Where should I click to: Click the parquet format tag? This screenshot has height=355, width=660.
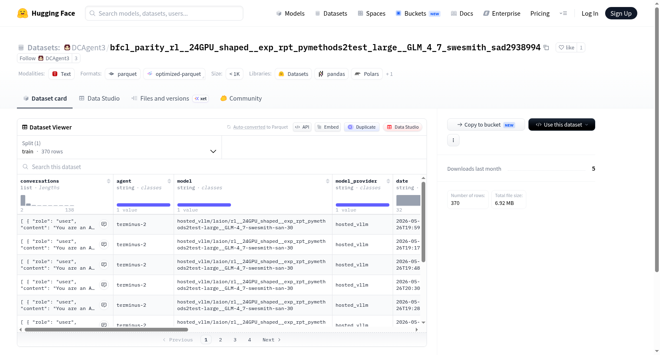123,74
